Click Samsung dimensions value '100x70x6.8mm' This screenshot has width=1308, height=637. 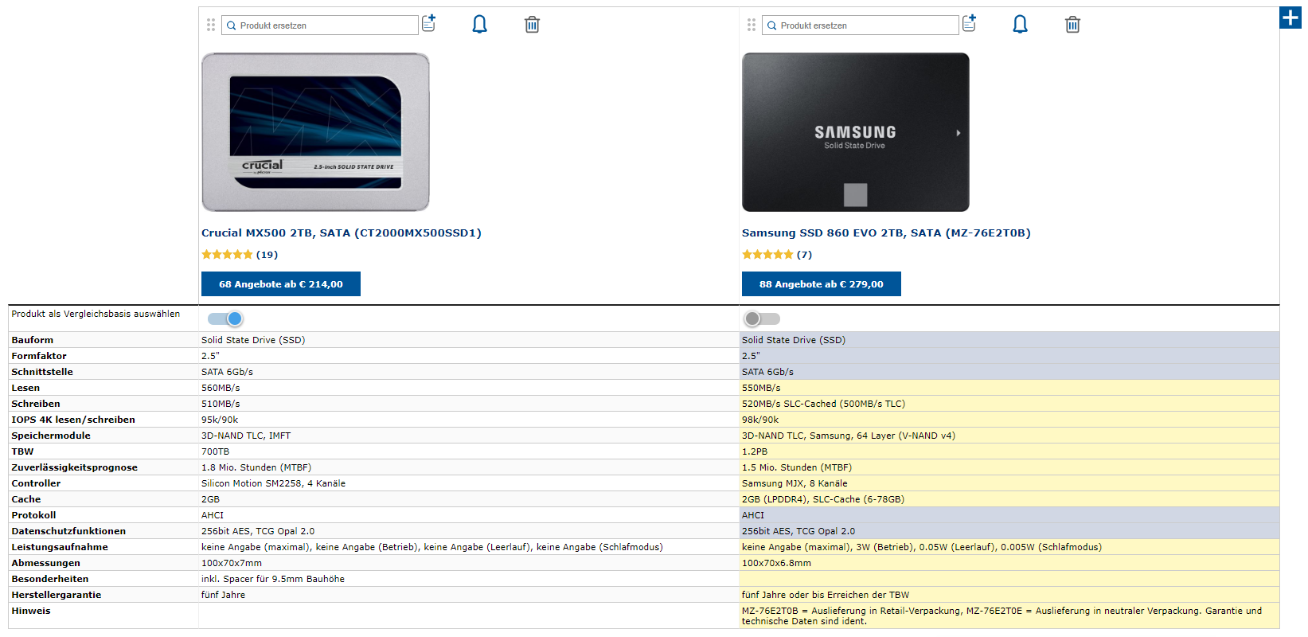(x=776, y=563)
